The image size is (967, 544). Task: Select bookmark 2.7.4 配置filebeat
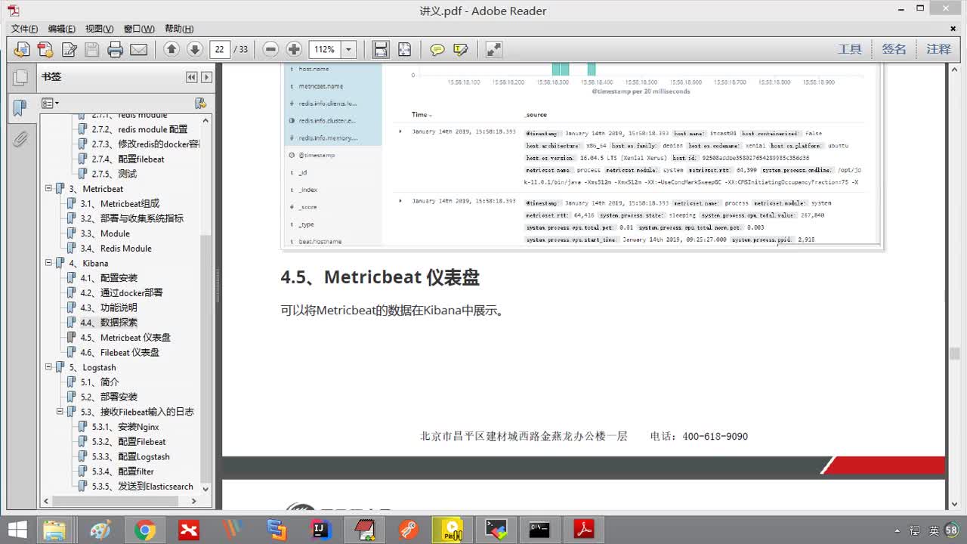128,159
